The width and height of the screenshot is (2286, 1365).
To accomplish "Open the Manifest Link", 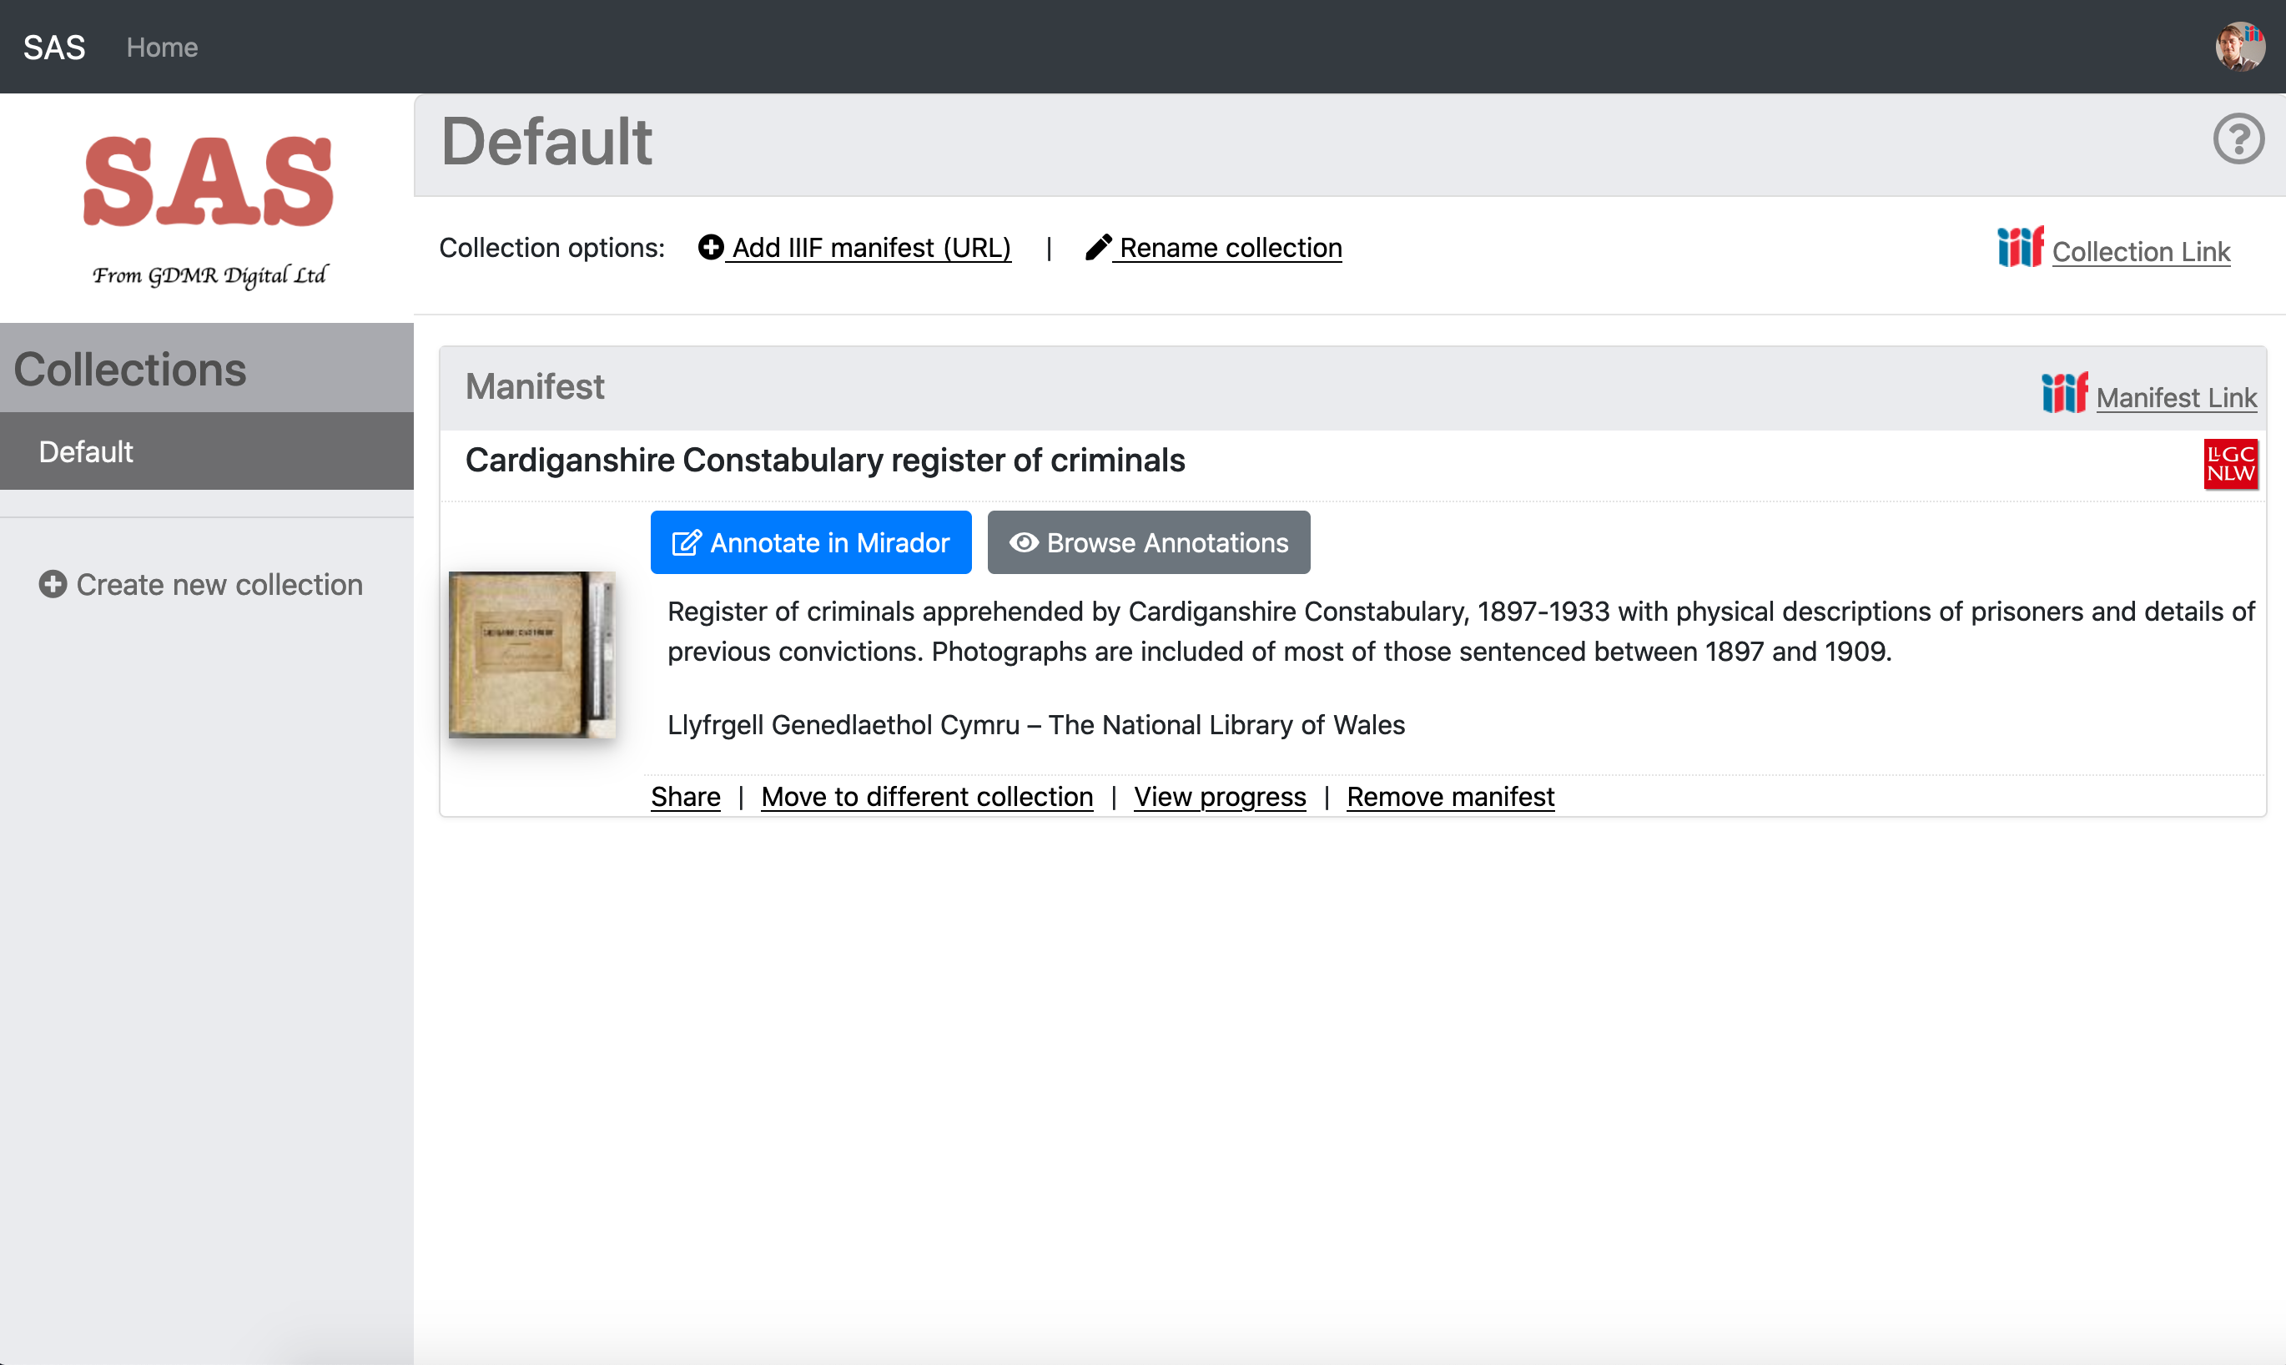I will point(2176,397).
